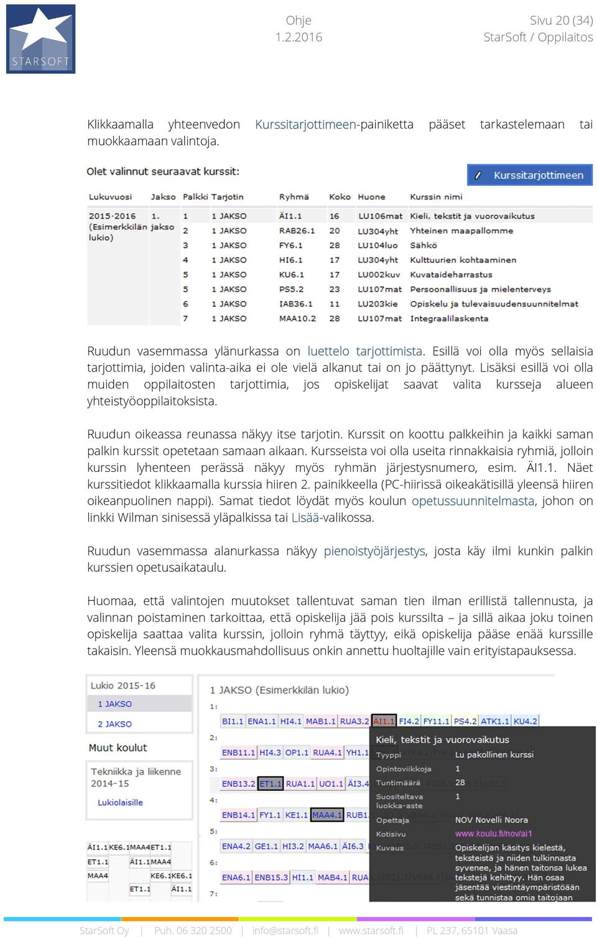Select course ENA1.1 in row 1
Screen dimensions: 597x937
(262, 721)
